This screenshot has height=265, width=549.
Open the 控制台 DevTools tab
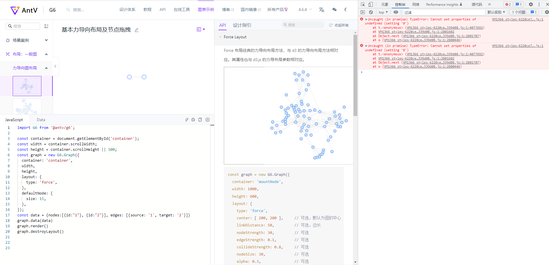pyautogui.click(x=401, y=4)
